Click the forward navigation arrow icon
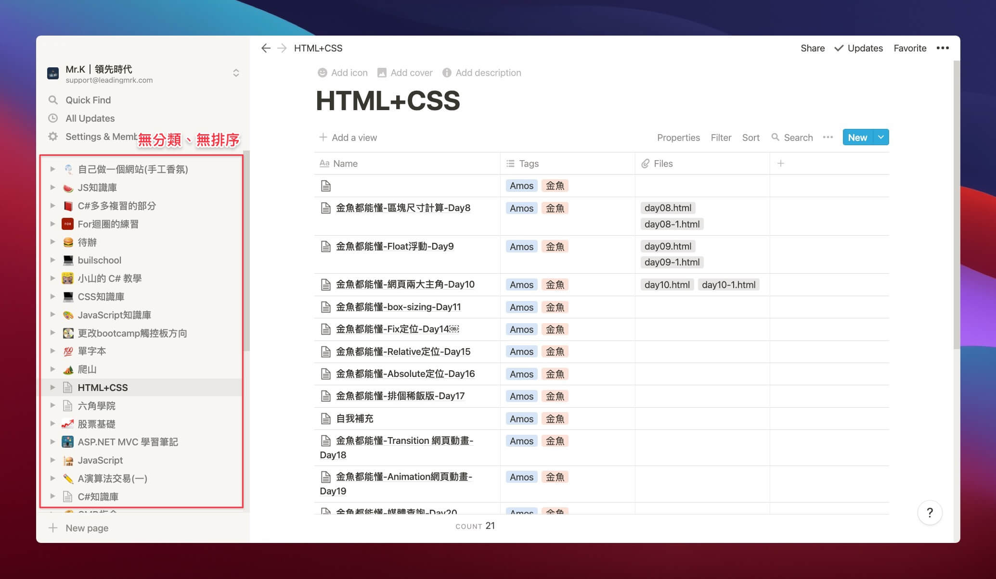This screenshot has height=579, width=996. click(282, 48)
